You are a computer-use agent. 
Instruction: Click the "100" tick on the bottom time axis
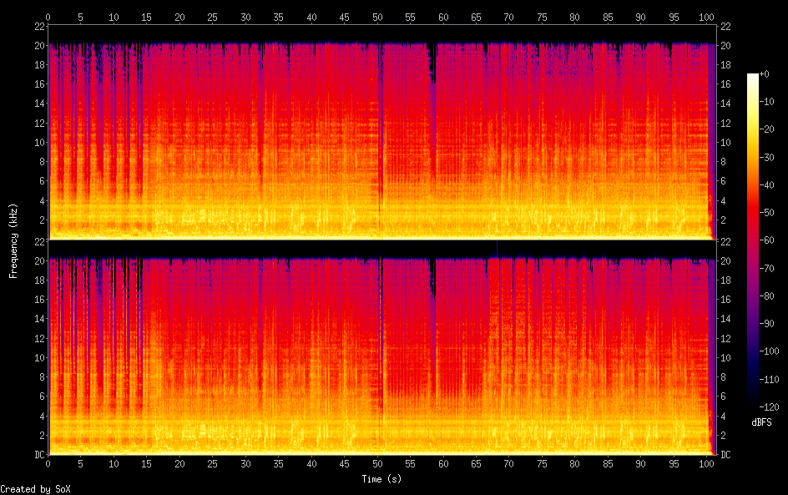(x=706, y=464)
